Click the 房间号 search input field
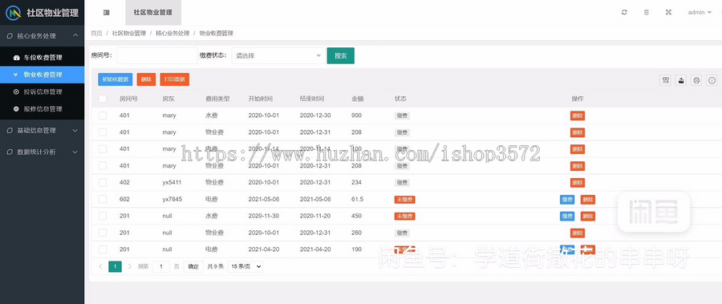The image size is (722, 304). tap(157, 55)
